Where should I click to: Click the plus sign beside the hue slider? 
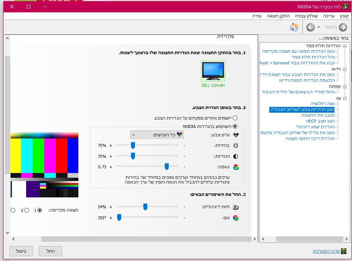pos(111,218)
